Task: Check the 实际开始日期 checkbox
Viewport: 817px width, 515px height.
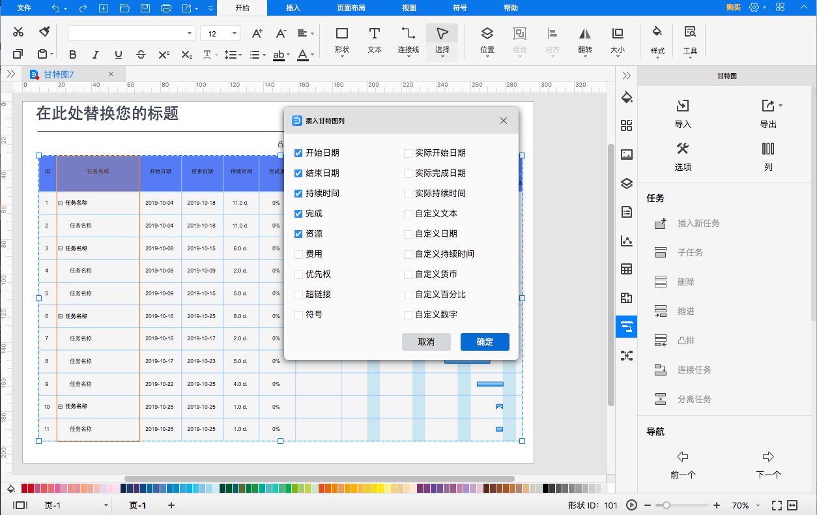Action: [x=408, y=153]
